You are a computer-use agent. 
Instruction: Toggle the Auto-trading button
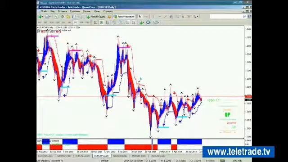(x=124, y=17)
